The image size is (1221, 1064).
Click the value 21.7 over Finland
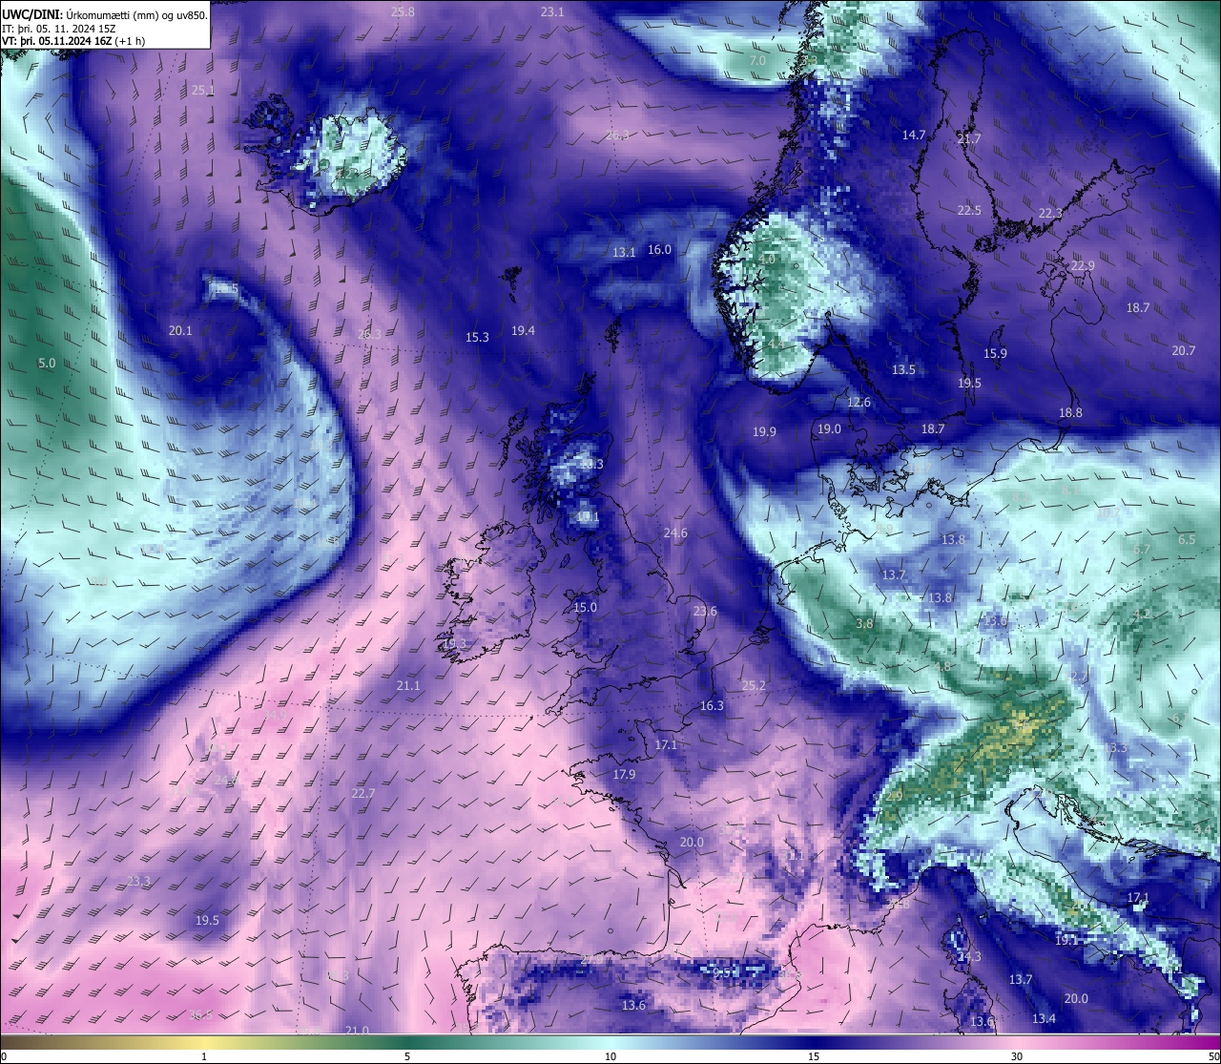969,139
